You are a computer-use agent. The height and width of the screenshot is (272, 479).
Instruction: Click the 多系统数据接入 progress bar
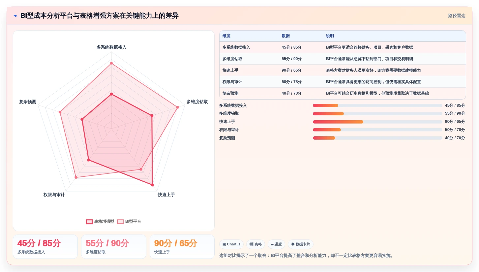pos(377,105)
